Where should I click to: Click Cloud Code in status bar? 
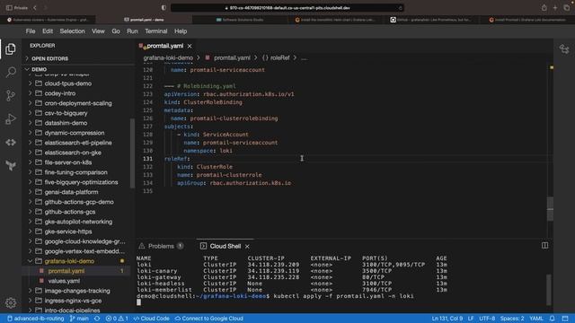point(151,319)
